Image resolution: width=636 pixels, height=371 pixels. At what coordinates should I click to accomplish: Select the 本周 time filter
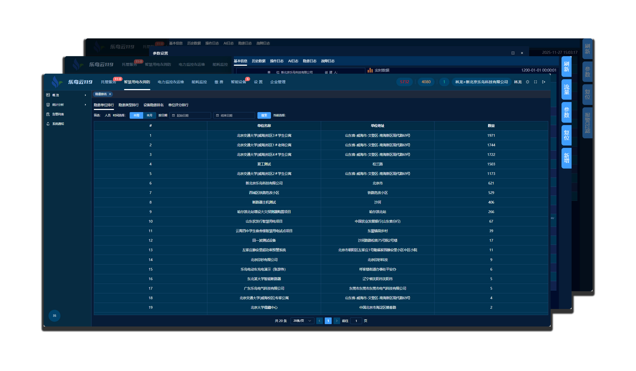136,115
